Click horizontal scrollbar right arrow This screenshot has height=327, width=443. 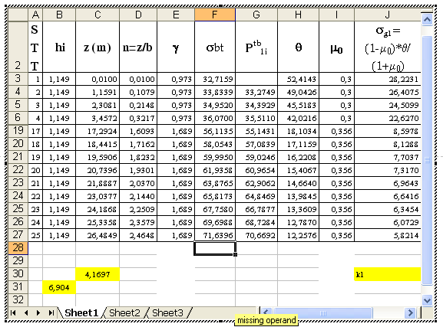click(410, 313)
